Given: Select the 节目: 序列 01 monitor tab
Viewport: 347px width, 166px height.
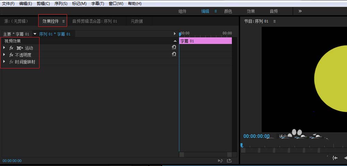Looking at the screenshot, I should point(256,21).
